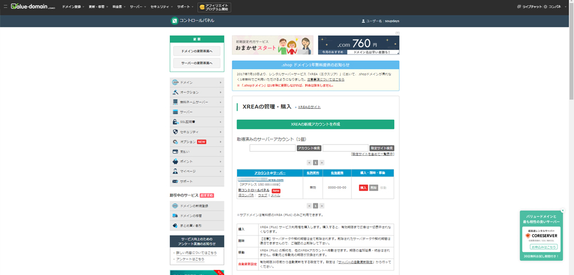Expand the ドメイン sidebar arrow
This screenshot has height=275, width=574.
221,82
